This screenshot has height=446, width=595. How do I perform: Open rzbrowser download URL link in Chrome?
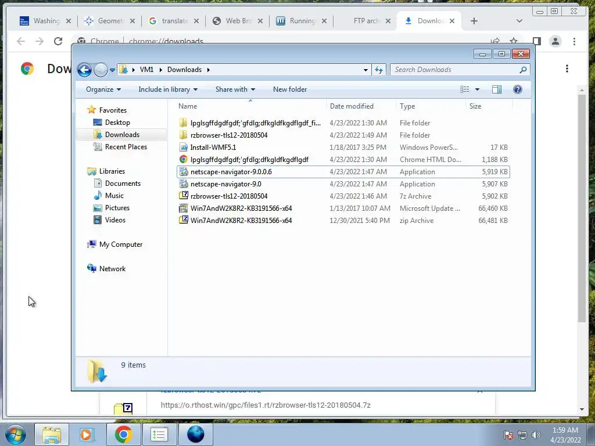[266, 405]
